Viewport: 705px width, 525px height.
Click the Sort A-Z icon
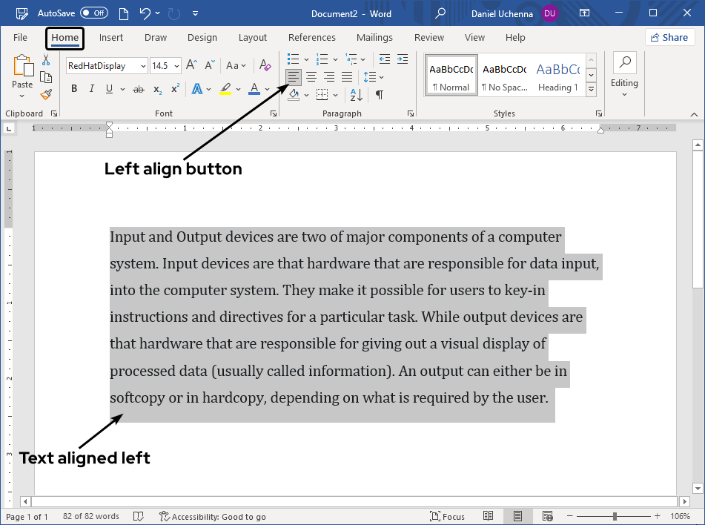tap(357, 94)
